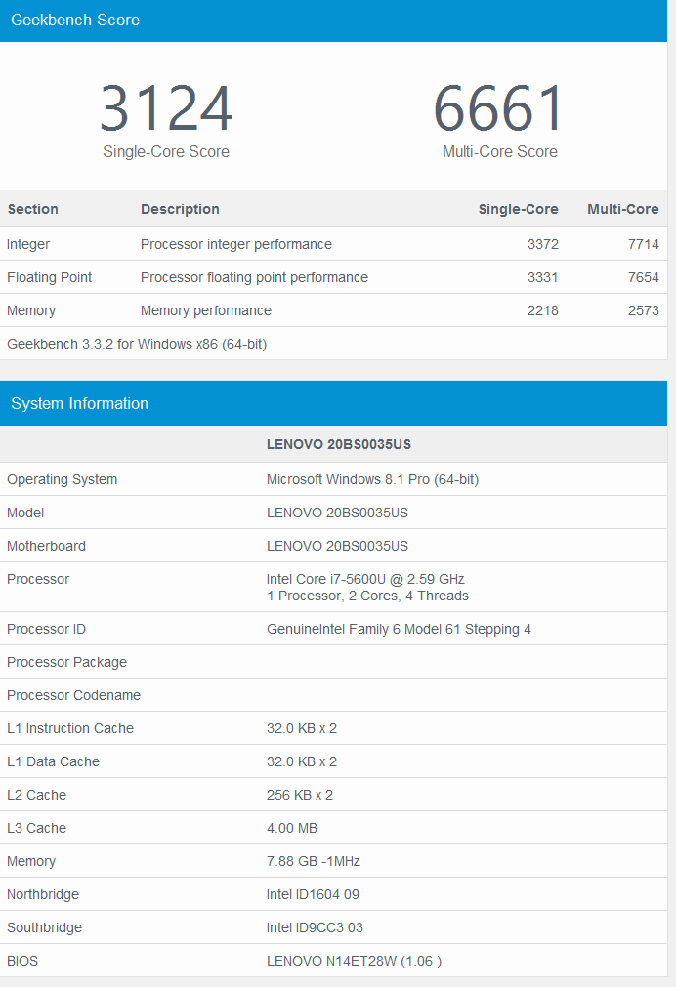Select the Motherboard row label
Image resolution: width=676 pixels, height=987 pixels.
46,546
